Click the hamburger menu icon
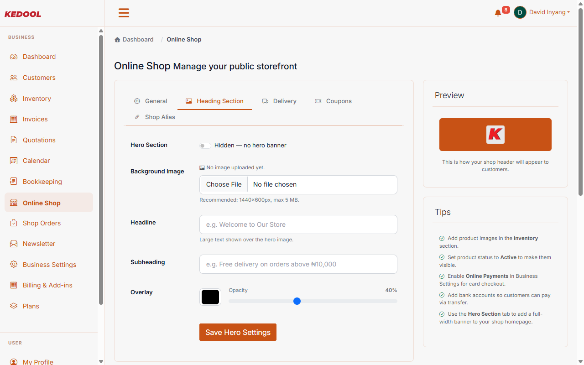 (x=124, y=13)
